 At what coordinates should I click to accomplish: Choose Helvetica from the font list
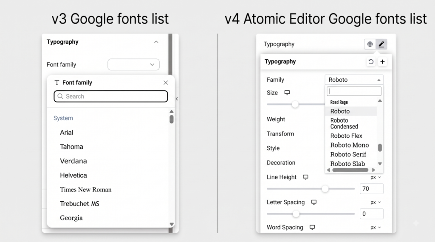[73, 175]
